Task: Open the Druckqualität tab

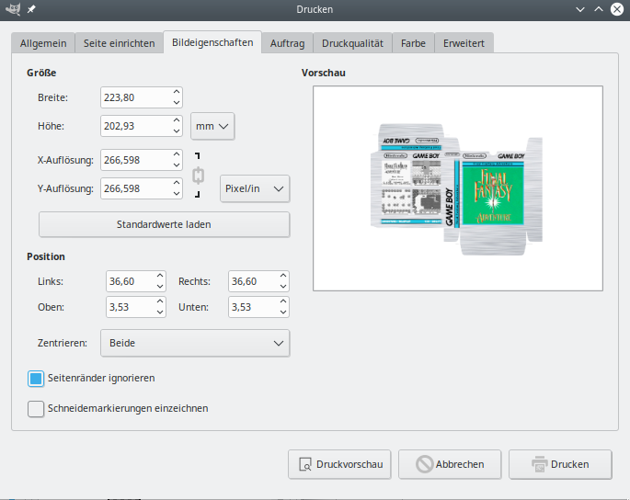Action: 352,43
